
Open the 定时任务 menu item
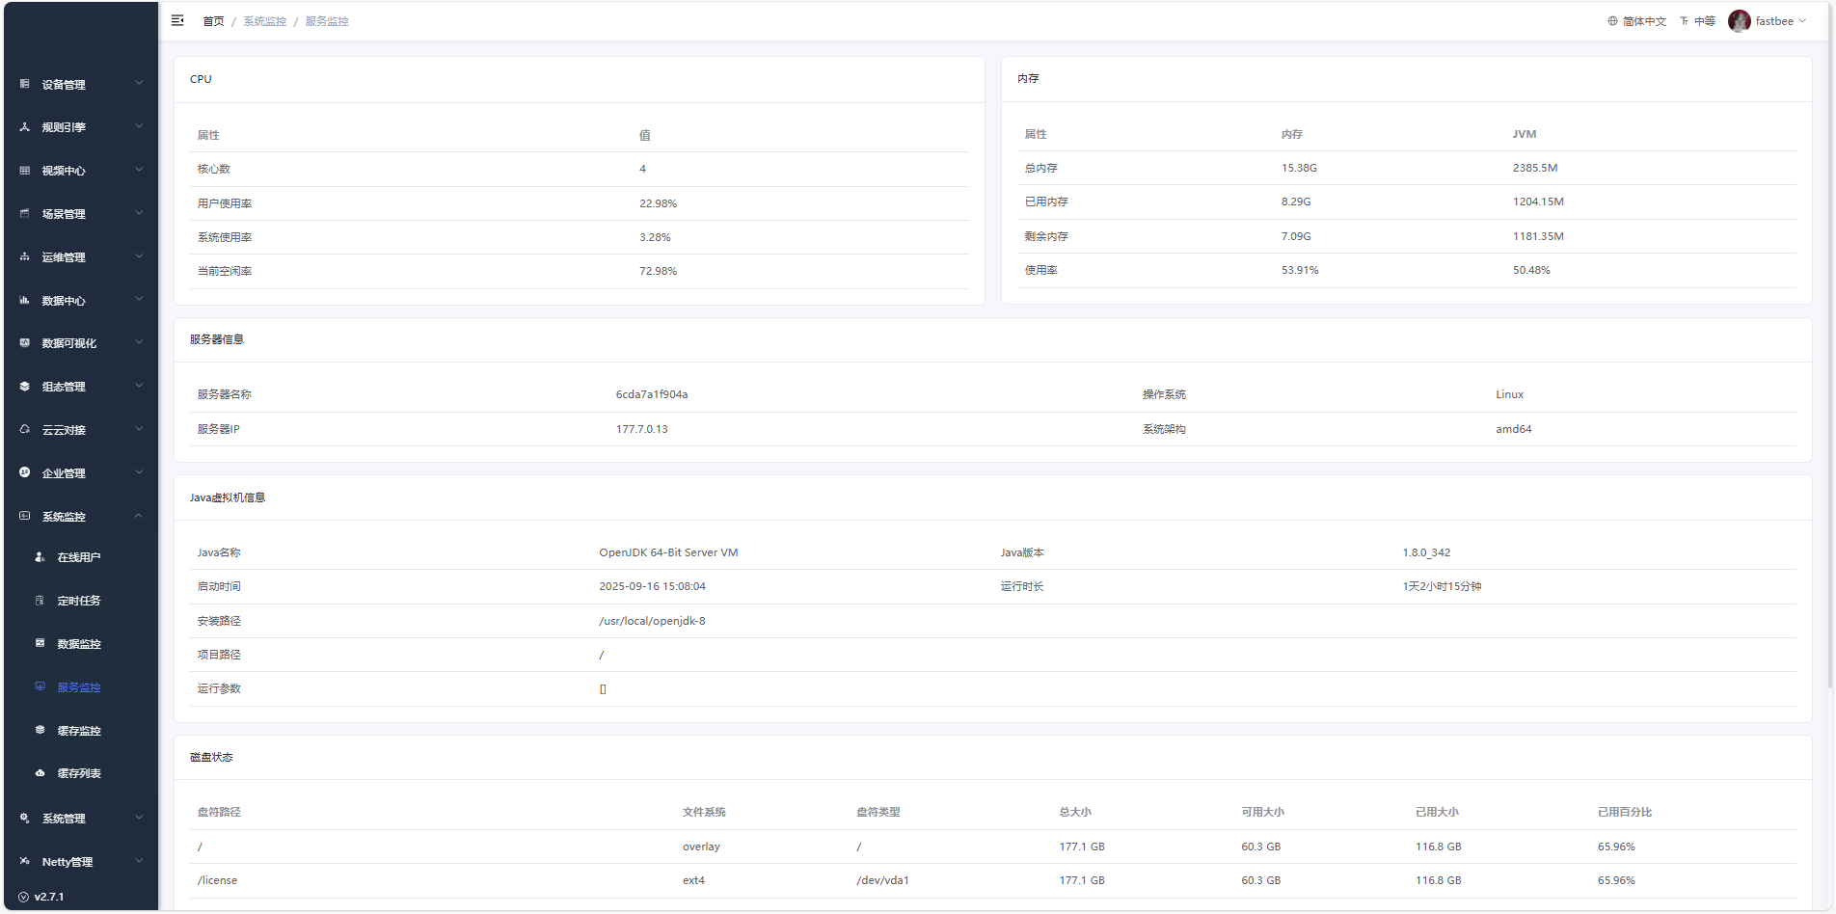click(79, 601)
